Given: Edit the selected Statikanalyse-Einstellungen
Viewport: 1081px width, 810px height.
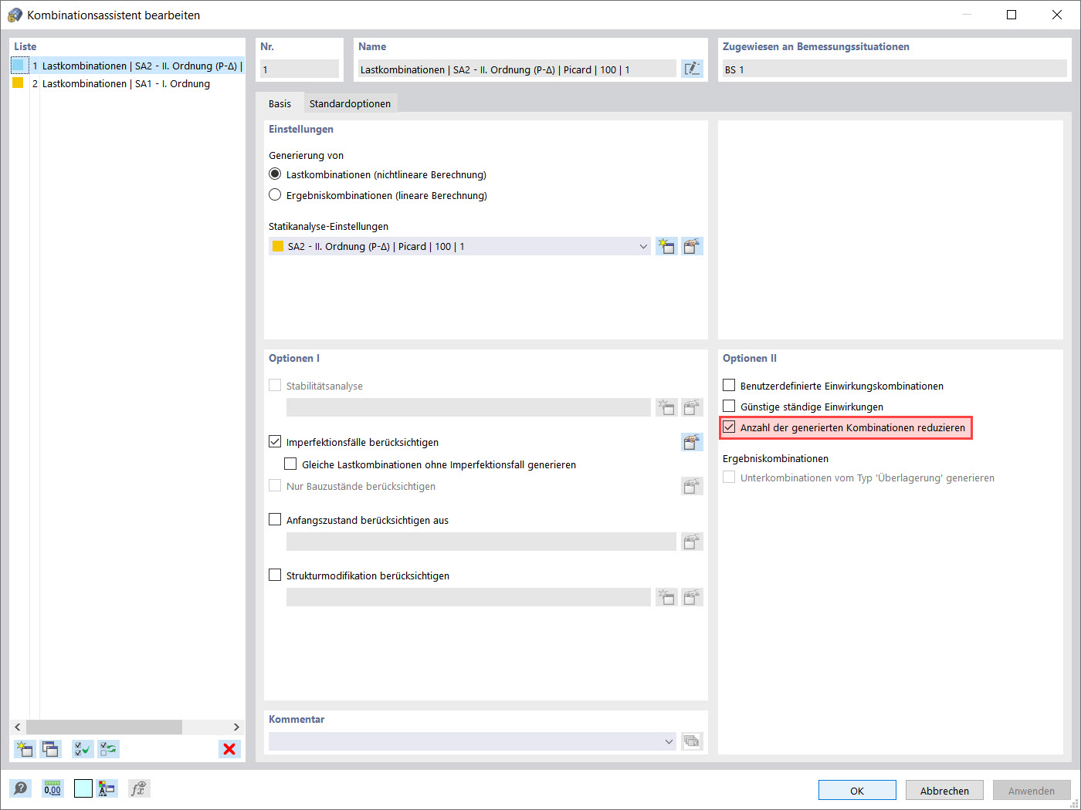Looking at the screenshot, I should pos(691,245).
